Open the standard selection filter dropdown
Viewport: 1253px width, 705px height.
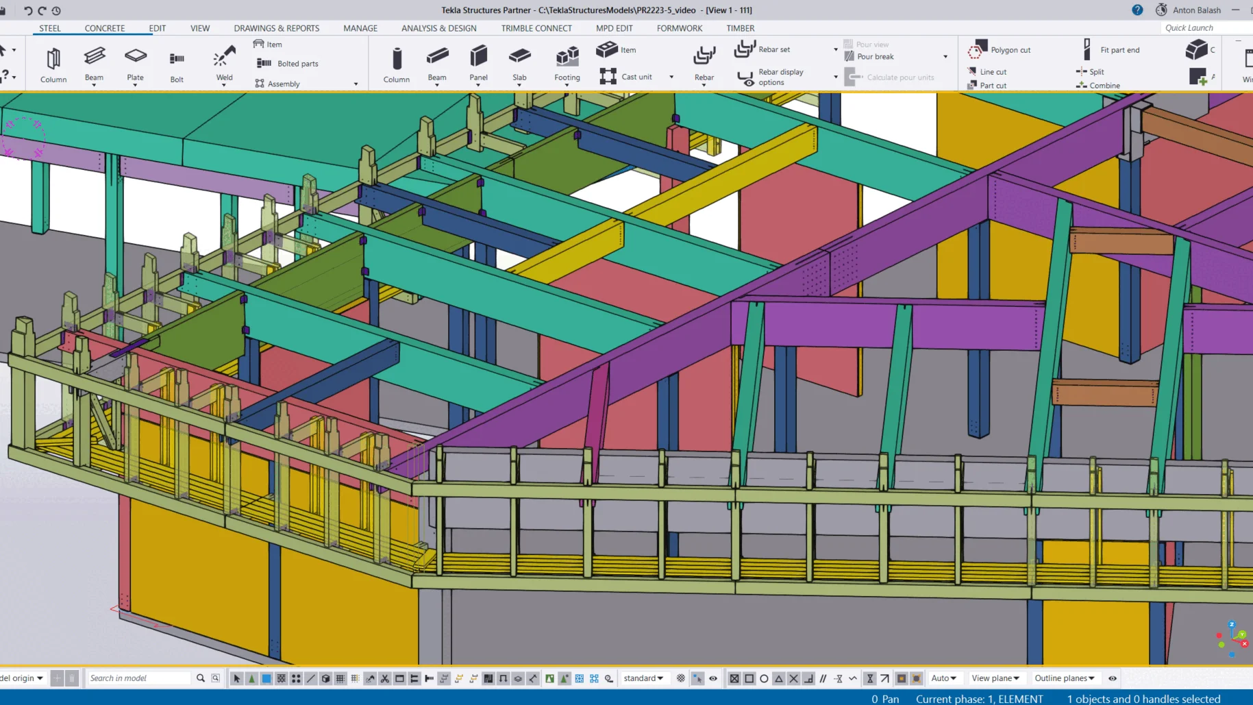[643, 678]
